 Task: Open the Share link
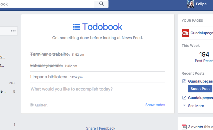tap(91, 128)
